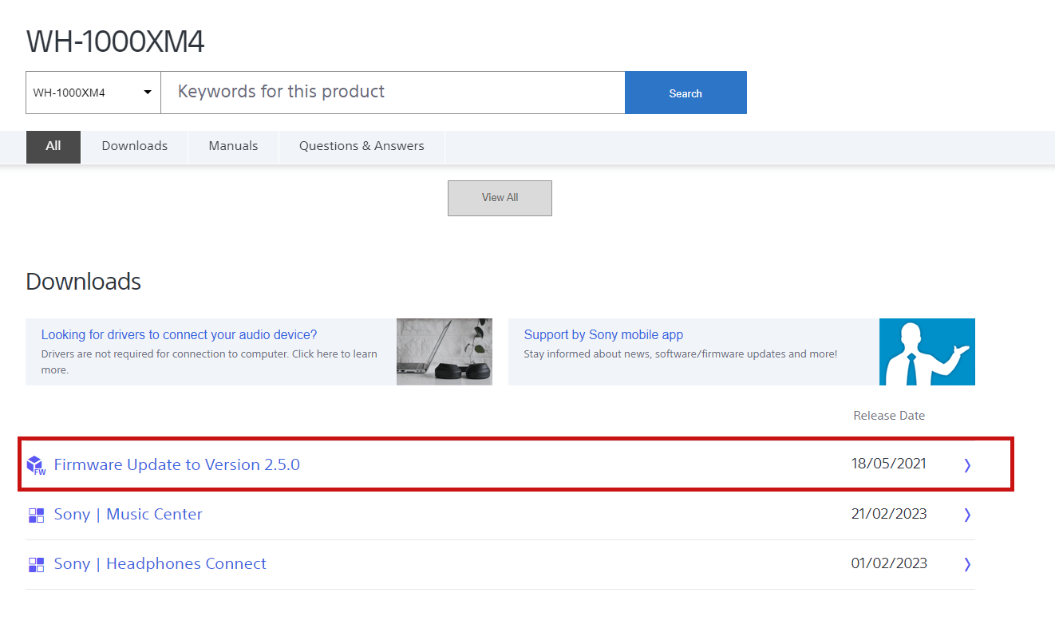Open Firmware Update to Version 2.5.0
Viewport: 1055px width, 628px height.
[177, 464]
